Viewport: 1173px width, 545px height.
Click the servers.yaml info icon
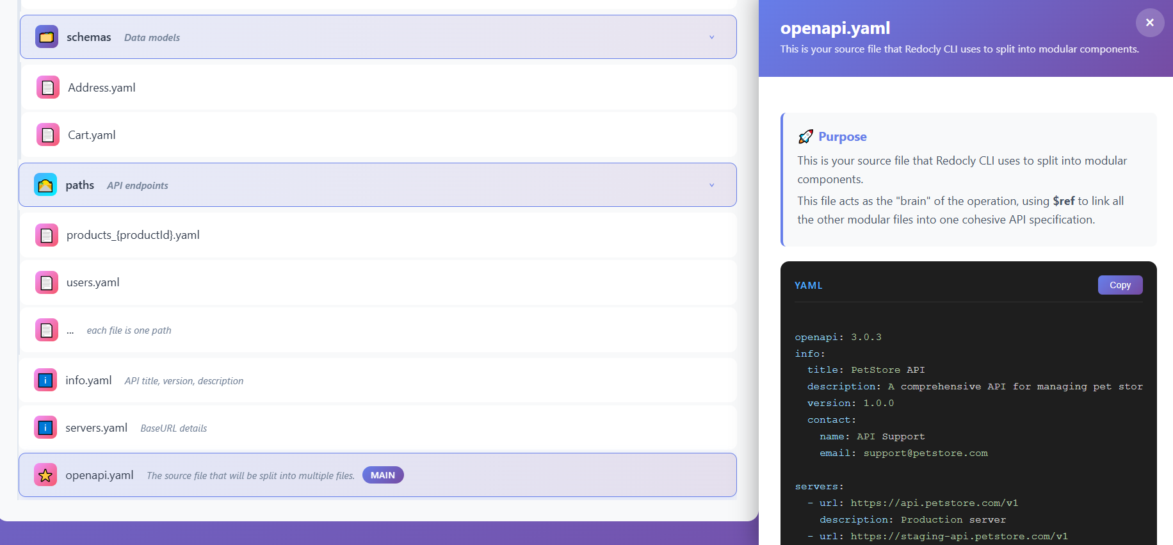[45, 428]
